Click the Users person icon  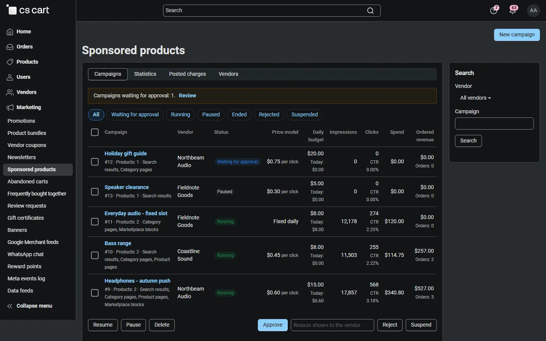pyautogui.click(x=10, y=77)
